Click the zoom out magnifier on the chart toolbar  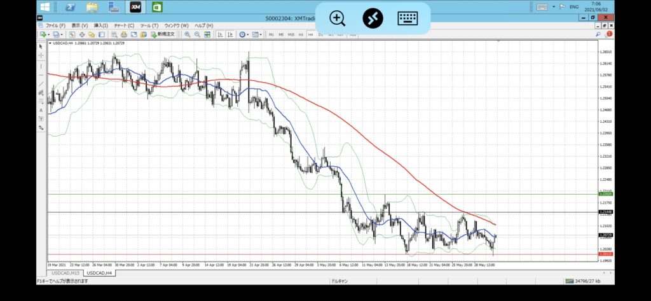tap(196, 34)
